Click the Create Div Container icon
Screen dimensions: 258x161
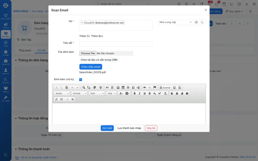112,88
